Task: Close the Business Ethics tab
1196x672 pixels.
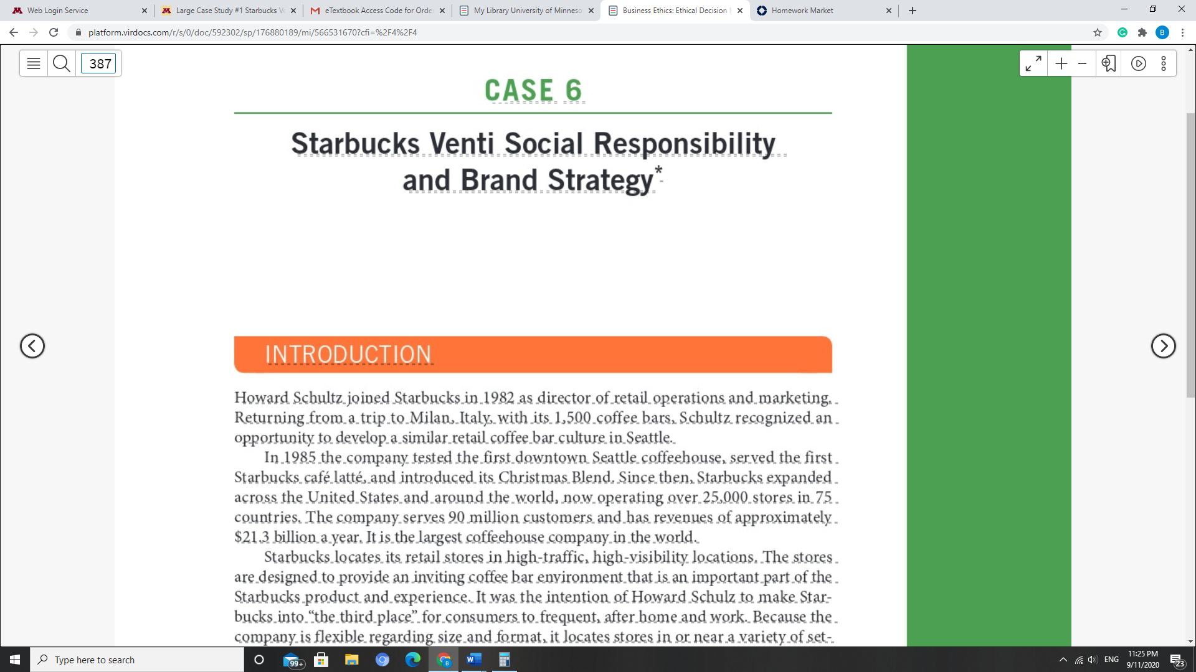Action: pyautogui.click(x=740, y=11)
